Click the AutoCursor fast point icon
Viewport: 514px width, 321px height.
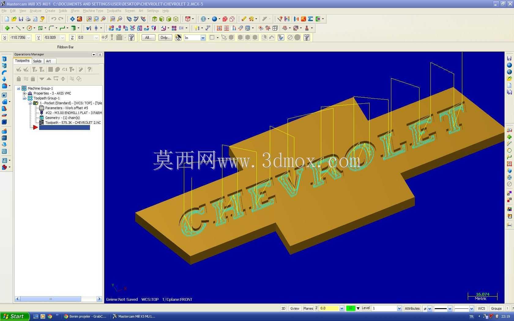[x=105, y=37]
